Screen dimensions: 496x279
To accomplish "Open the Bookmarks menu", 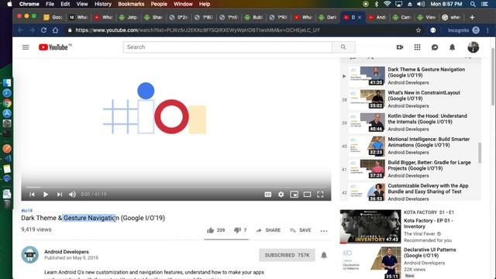I will coord(131,4).
